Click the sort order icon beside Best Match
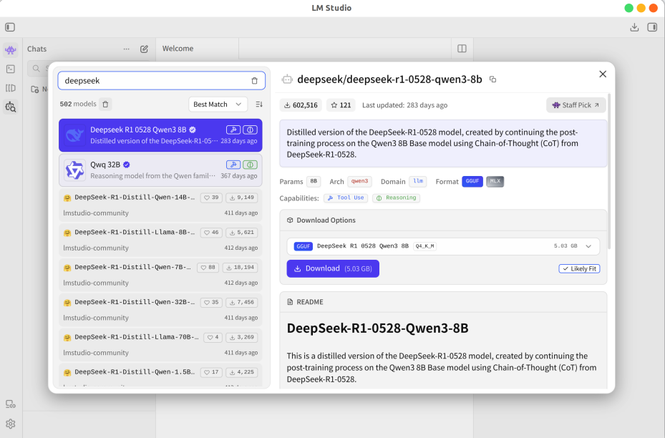This screenshot has height=438, width=665. tap(259, 104)
